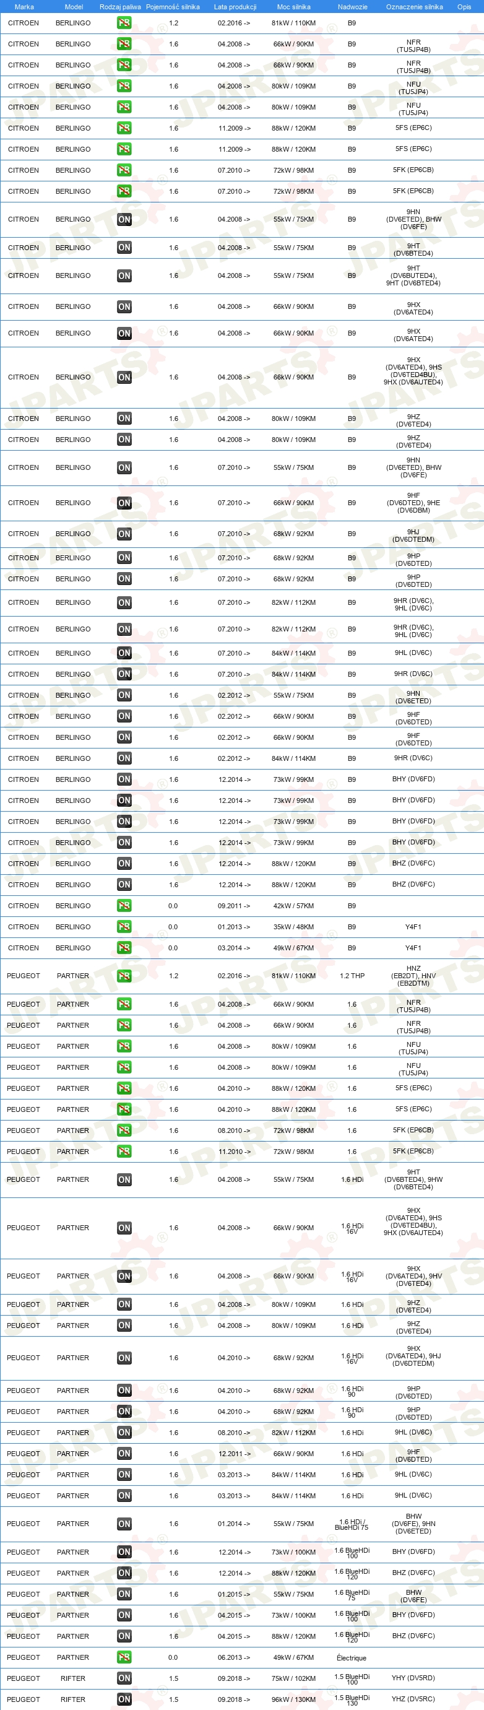Click fuel icon in the 35kW / 48KM row
Viewport: 484px width, 1710px height.
[124, 927]
